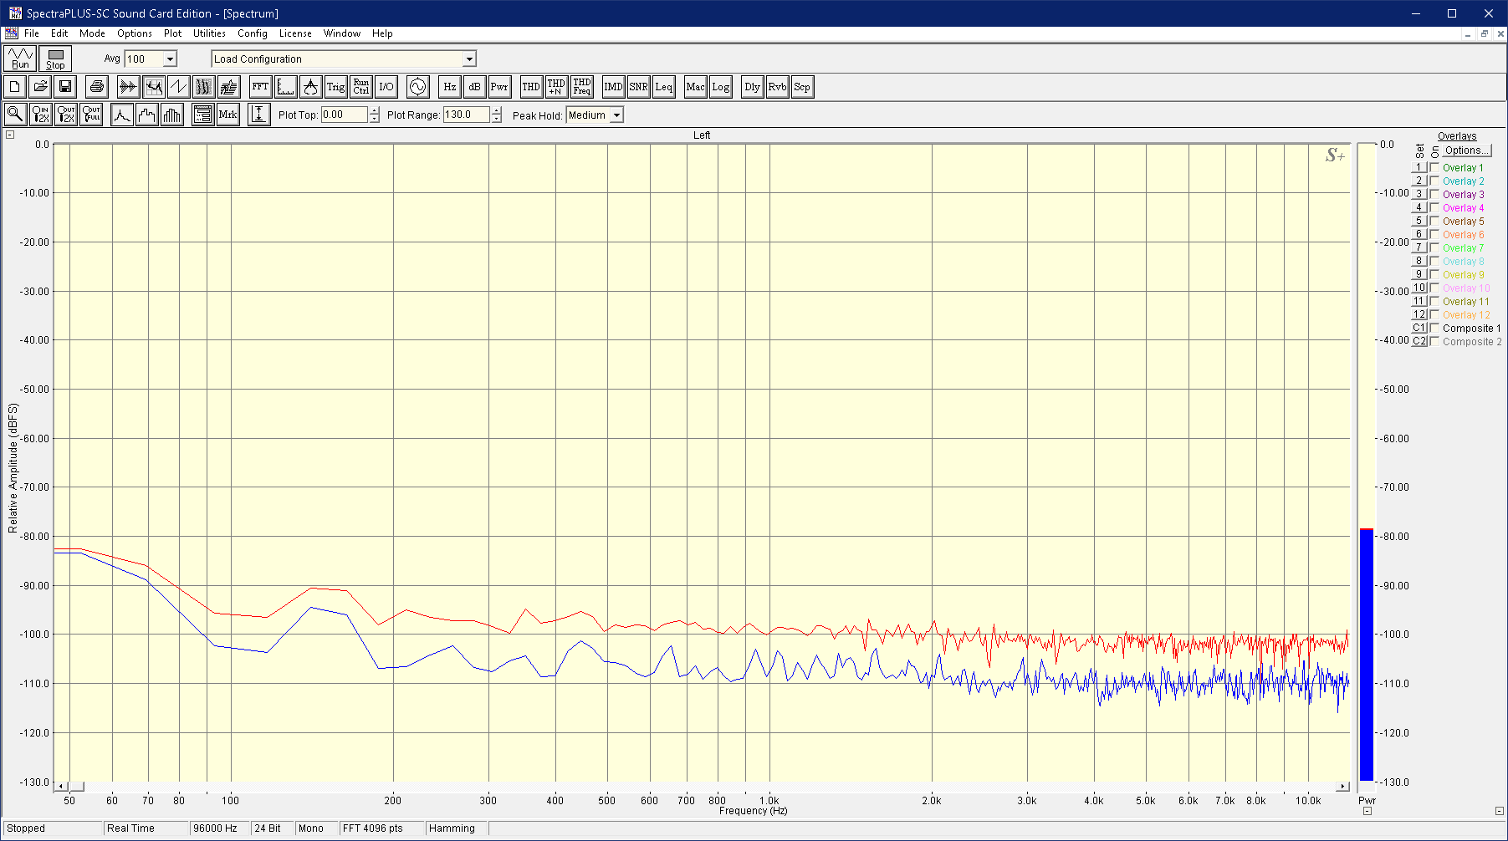Screen dimensions: 1508x841
Task: Enable the Overlay 3 checkbox
Action: click(1434, 195)
